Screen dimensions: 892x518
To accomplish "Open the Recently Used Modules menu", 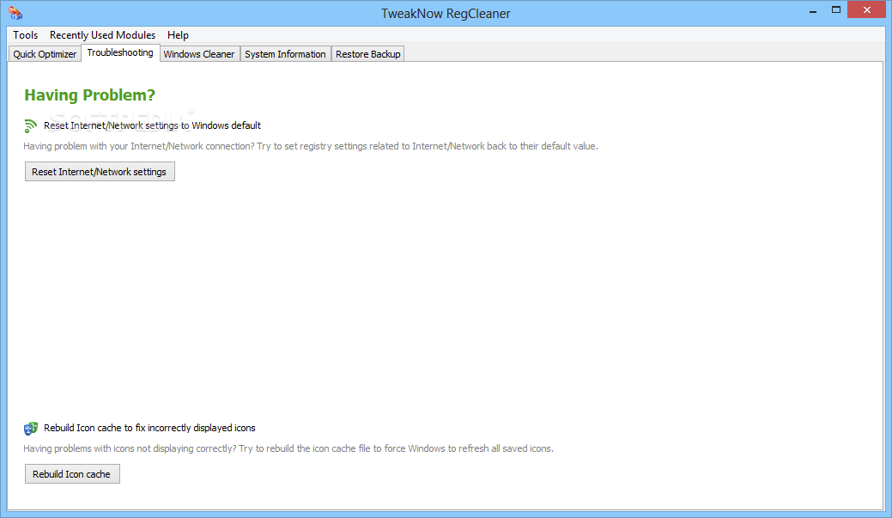I will point(102,35).
